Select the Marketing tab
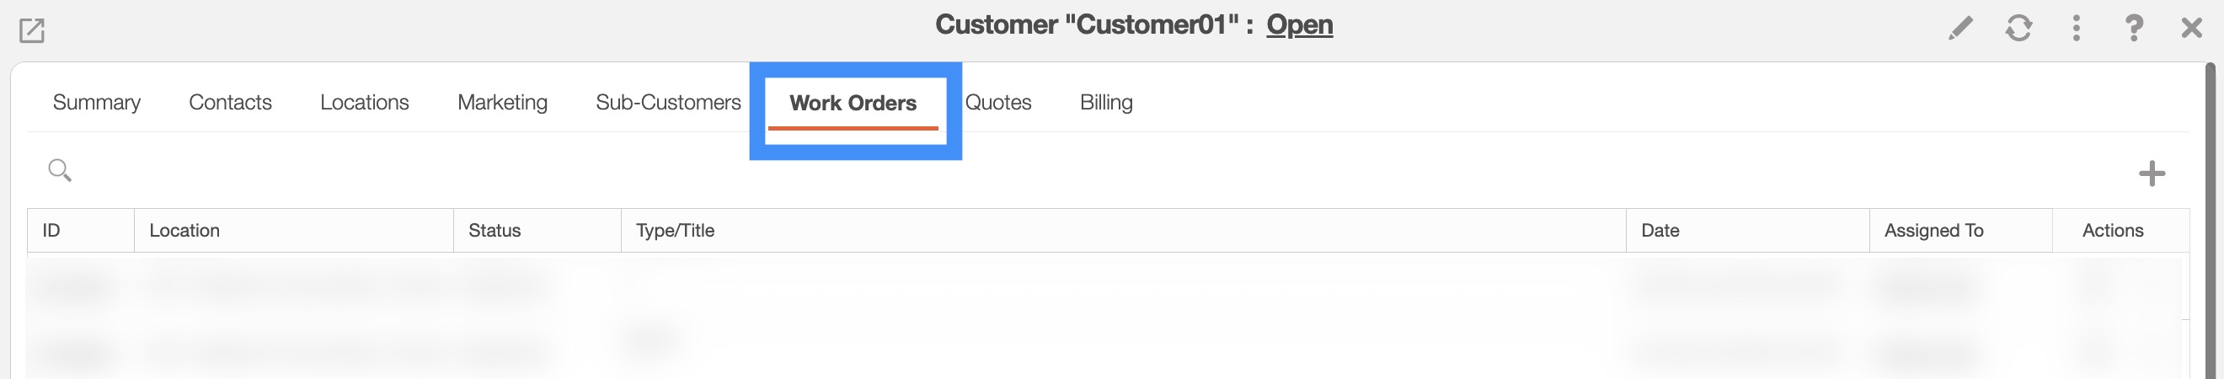The image size is (2224, 379). pos(502,103)
